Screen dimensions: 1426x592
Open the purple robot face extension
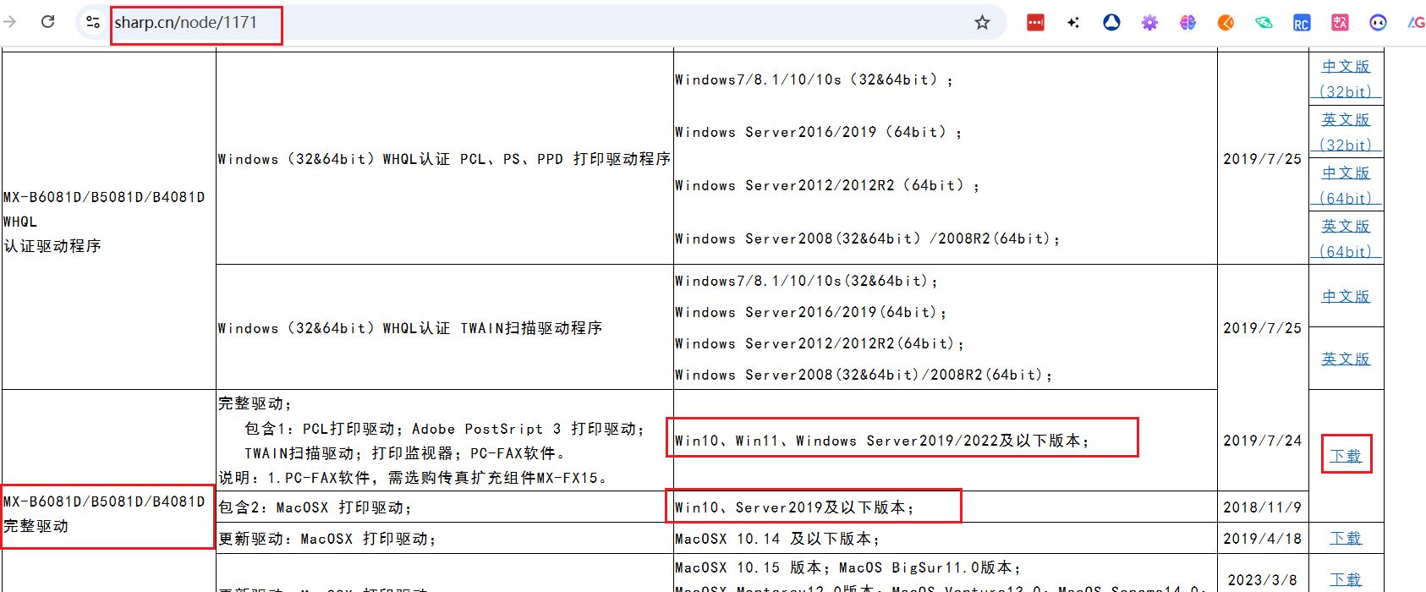(1378, 23)
